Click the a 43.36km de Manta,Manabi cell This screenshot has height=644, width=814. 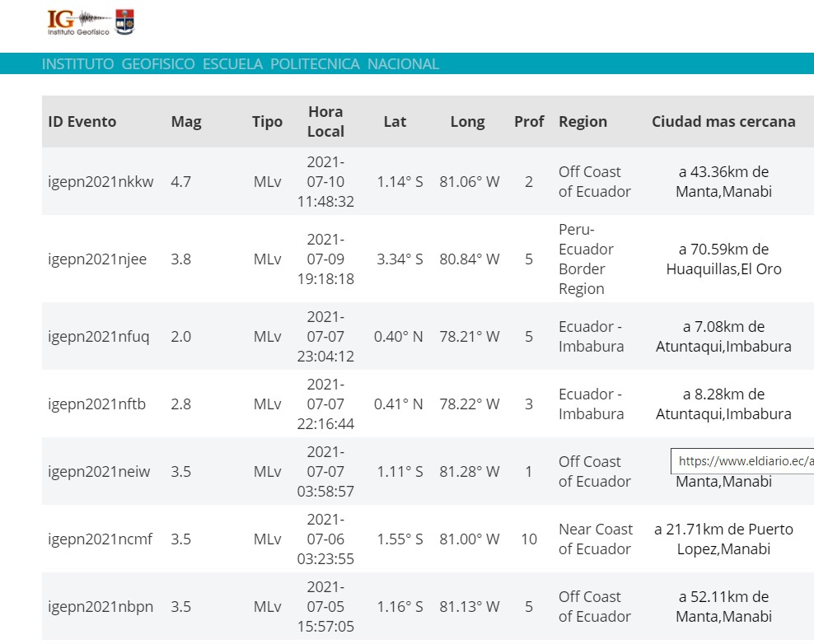point(723,182)
